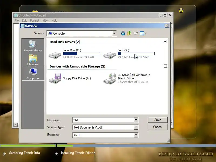Click the Gathering Titanic Info label
The width and height of the screenshot is (216, 162).
[x=24, y=153]
